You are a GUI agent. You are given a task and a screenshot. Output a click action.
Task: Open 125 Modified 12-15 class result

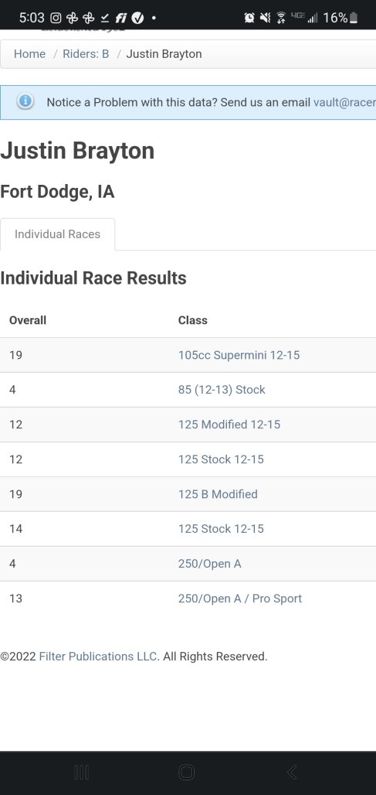[229, 425]
